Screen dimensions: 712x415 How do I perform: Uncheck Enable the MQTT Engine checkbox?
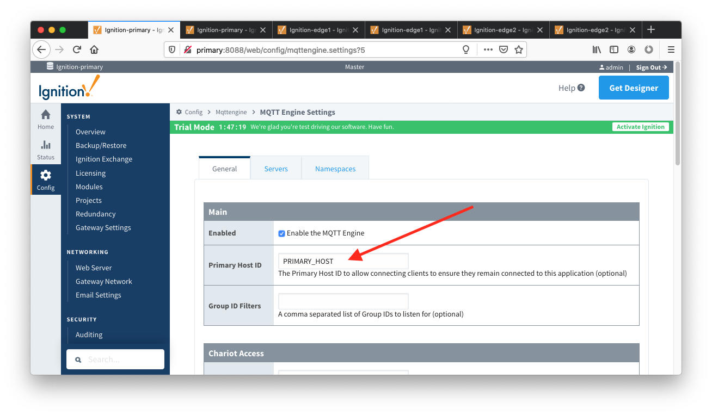pyautogui.click(x=281, y=233)
